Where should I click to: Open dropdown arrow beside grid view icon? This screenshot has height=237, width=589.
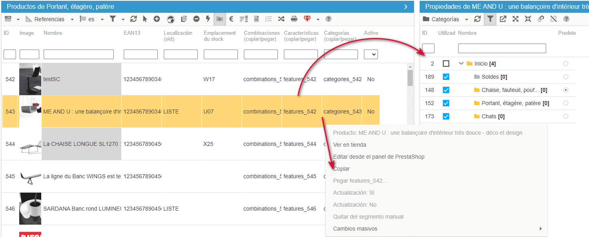click(18, 19)
